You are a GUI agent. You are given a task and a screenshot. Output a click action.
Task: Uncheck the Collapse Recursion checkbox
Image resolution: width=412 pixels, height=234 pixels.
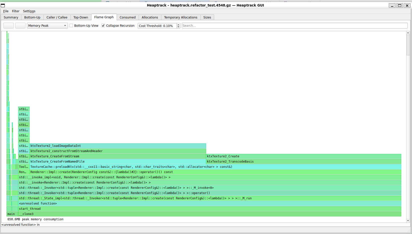[103, 25]
